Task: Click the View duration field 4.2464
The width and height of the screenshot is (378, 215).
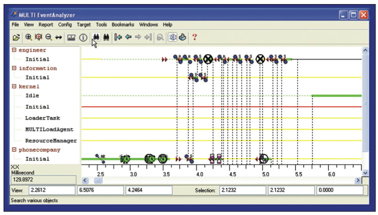Action: tap(149, 190)
